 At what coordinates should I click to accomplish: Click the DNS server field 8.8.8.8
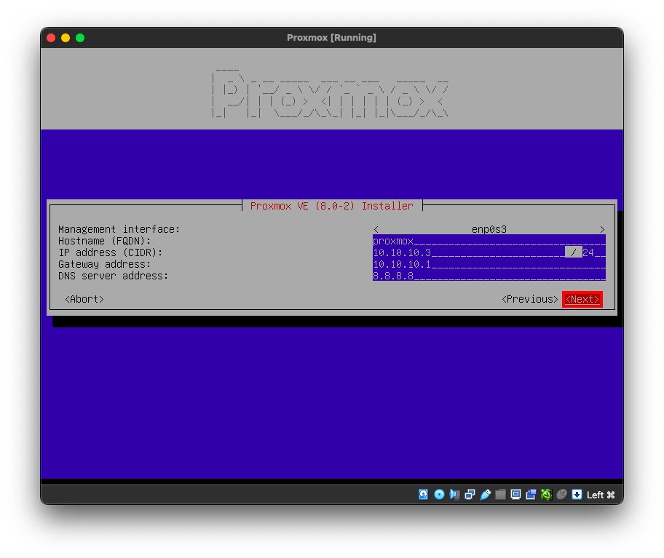click(489, 276)
